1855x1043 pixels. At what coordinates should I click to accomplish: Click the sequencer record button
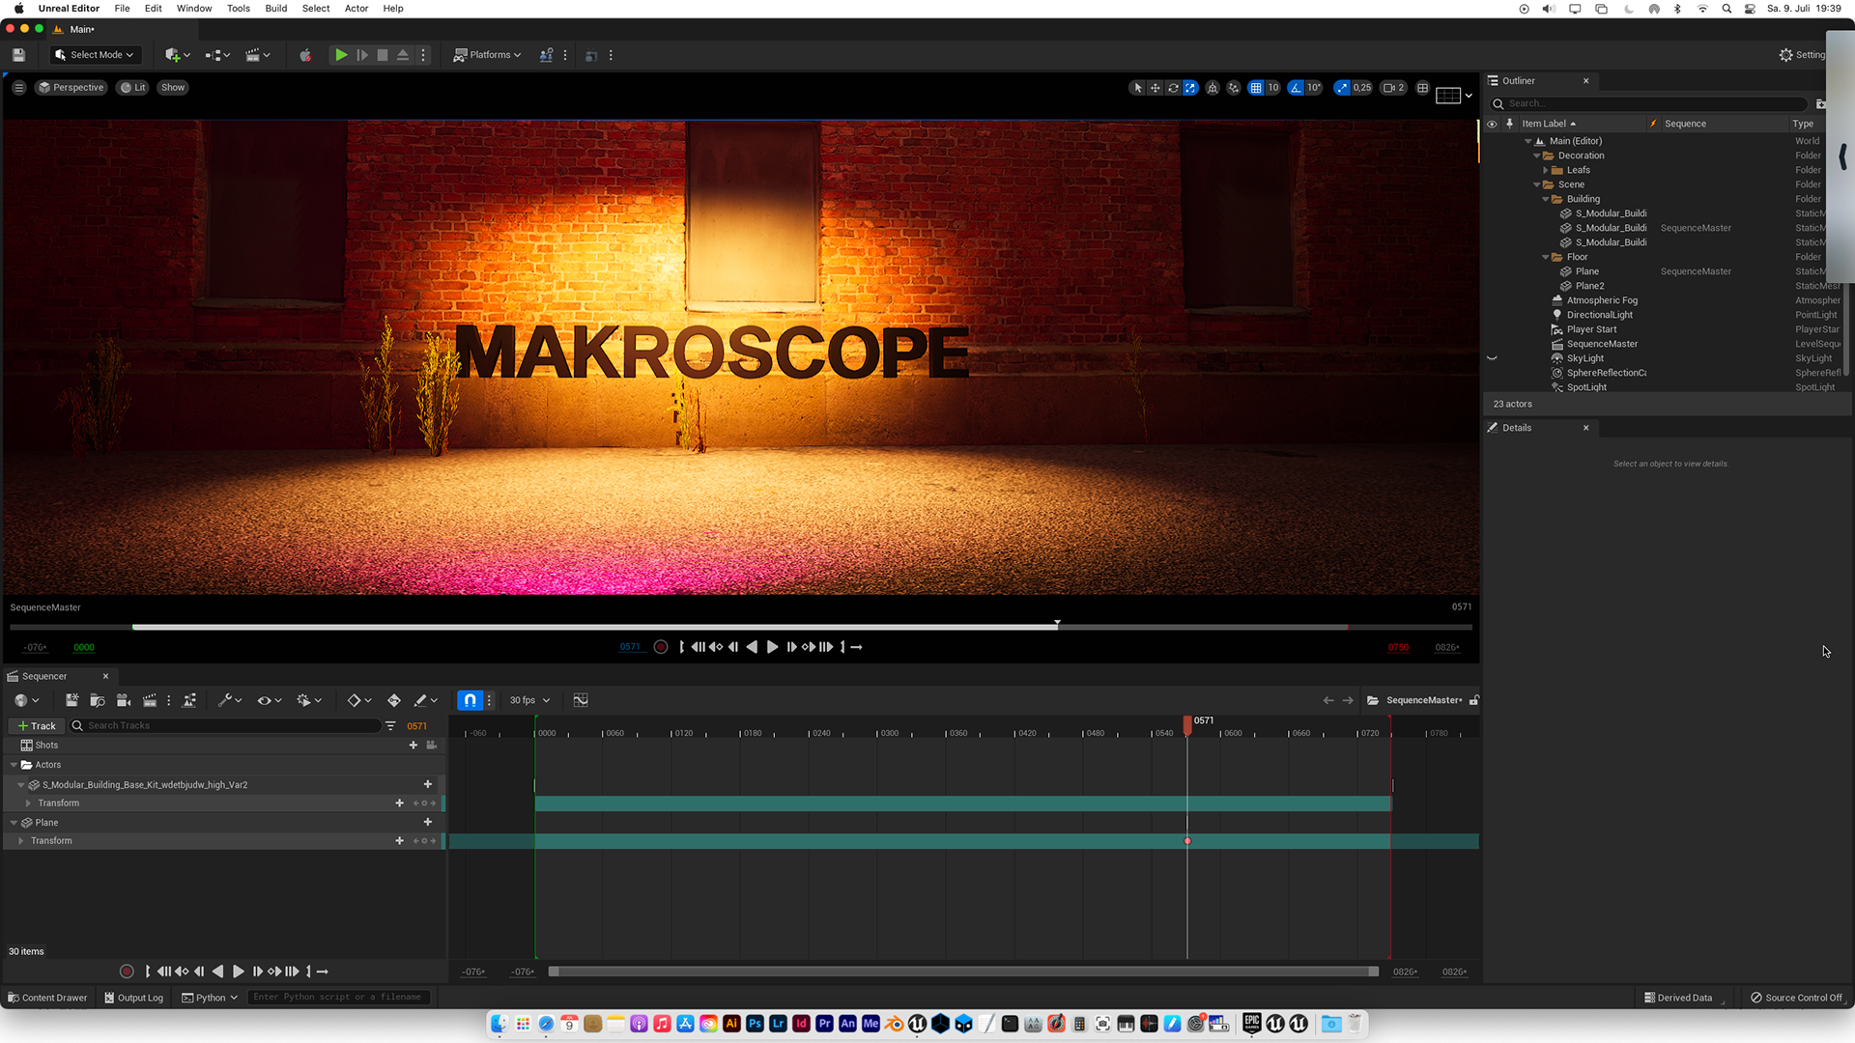point(127,972)
